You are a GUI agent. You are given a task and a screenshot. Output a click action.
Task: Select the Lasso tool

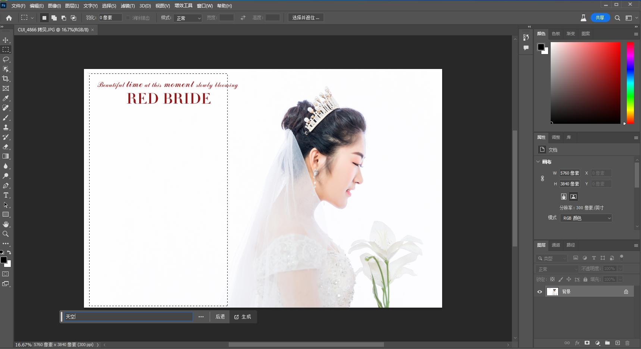click(6, 59)
